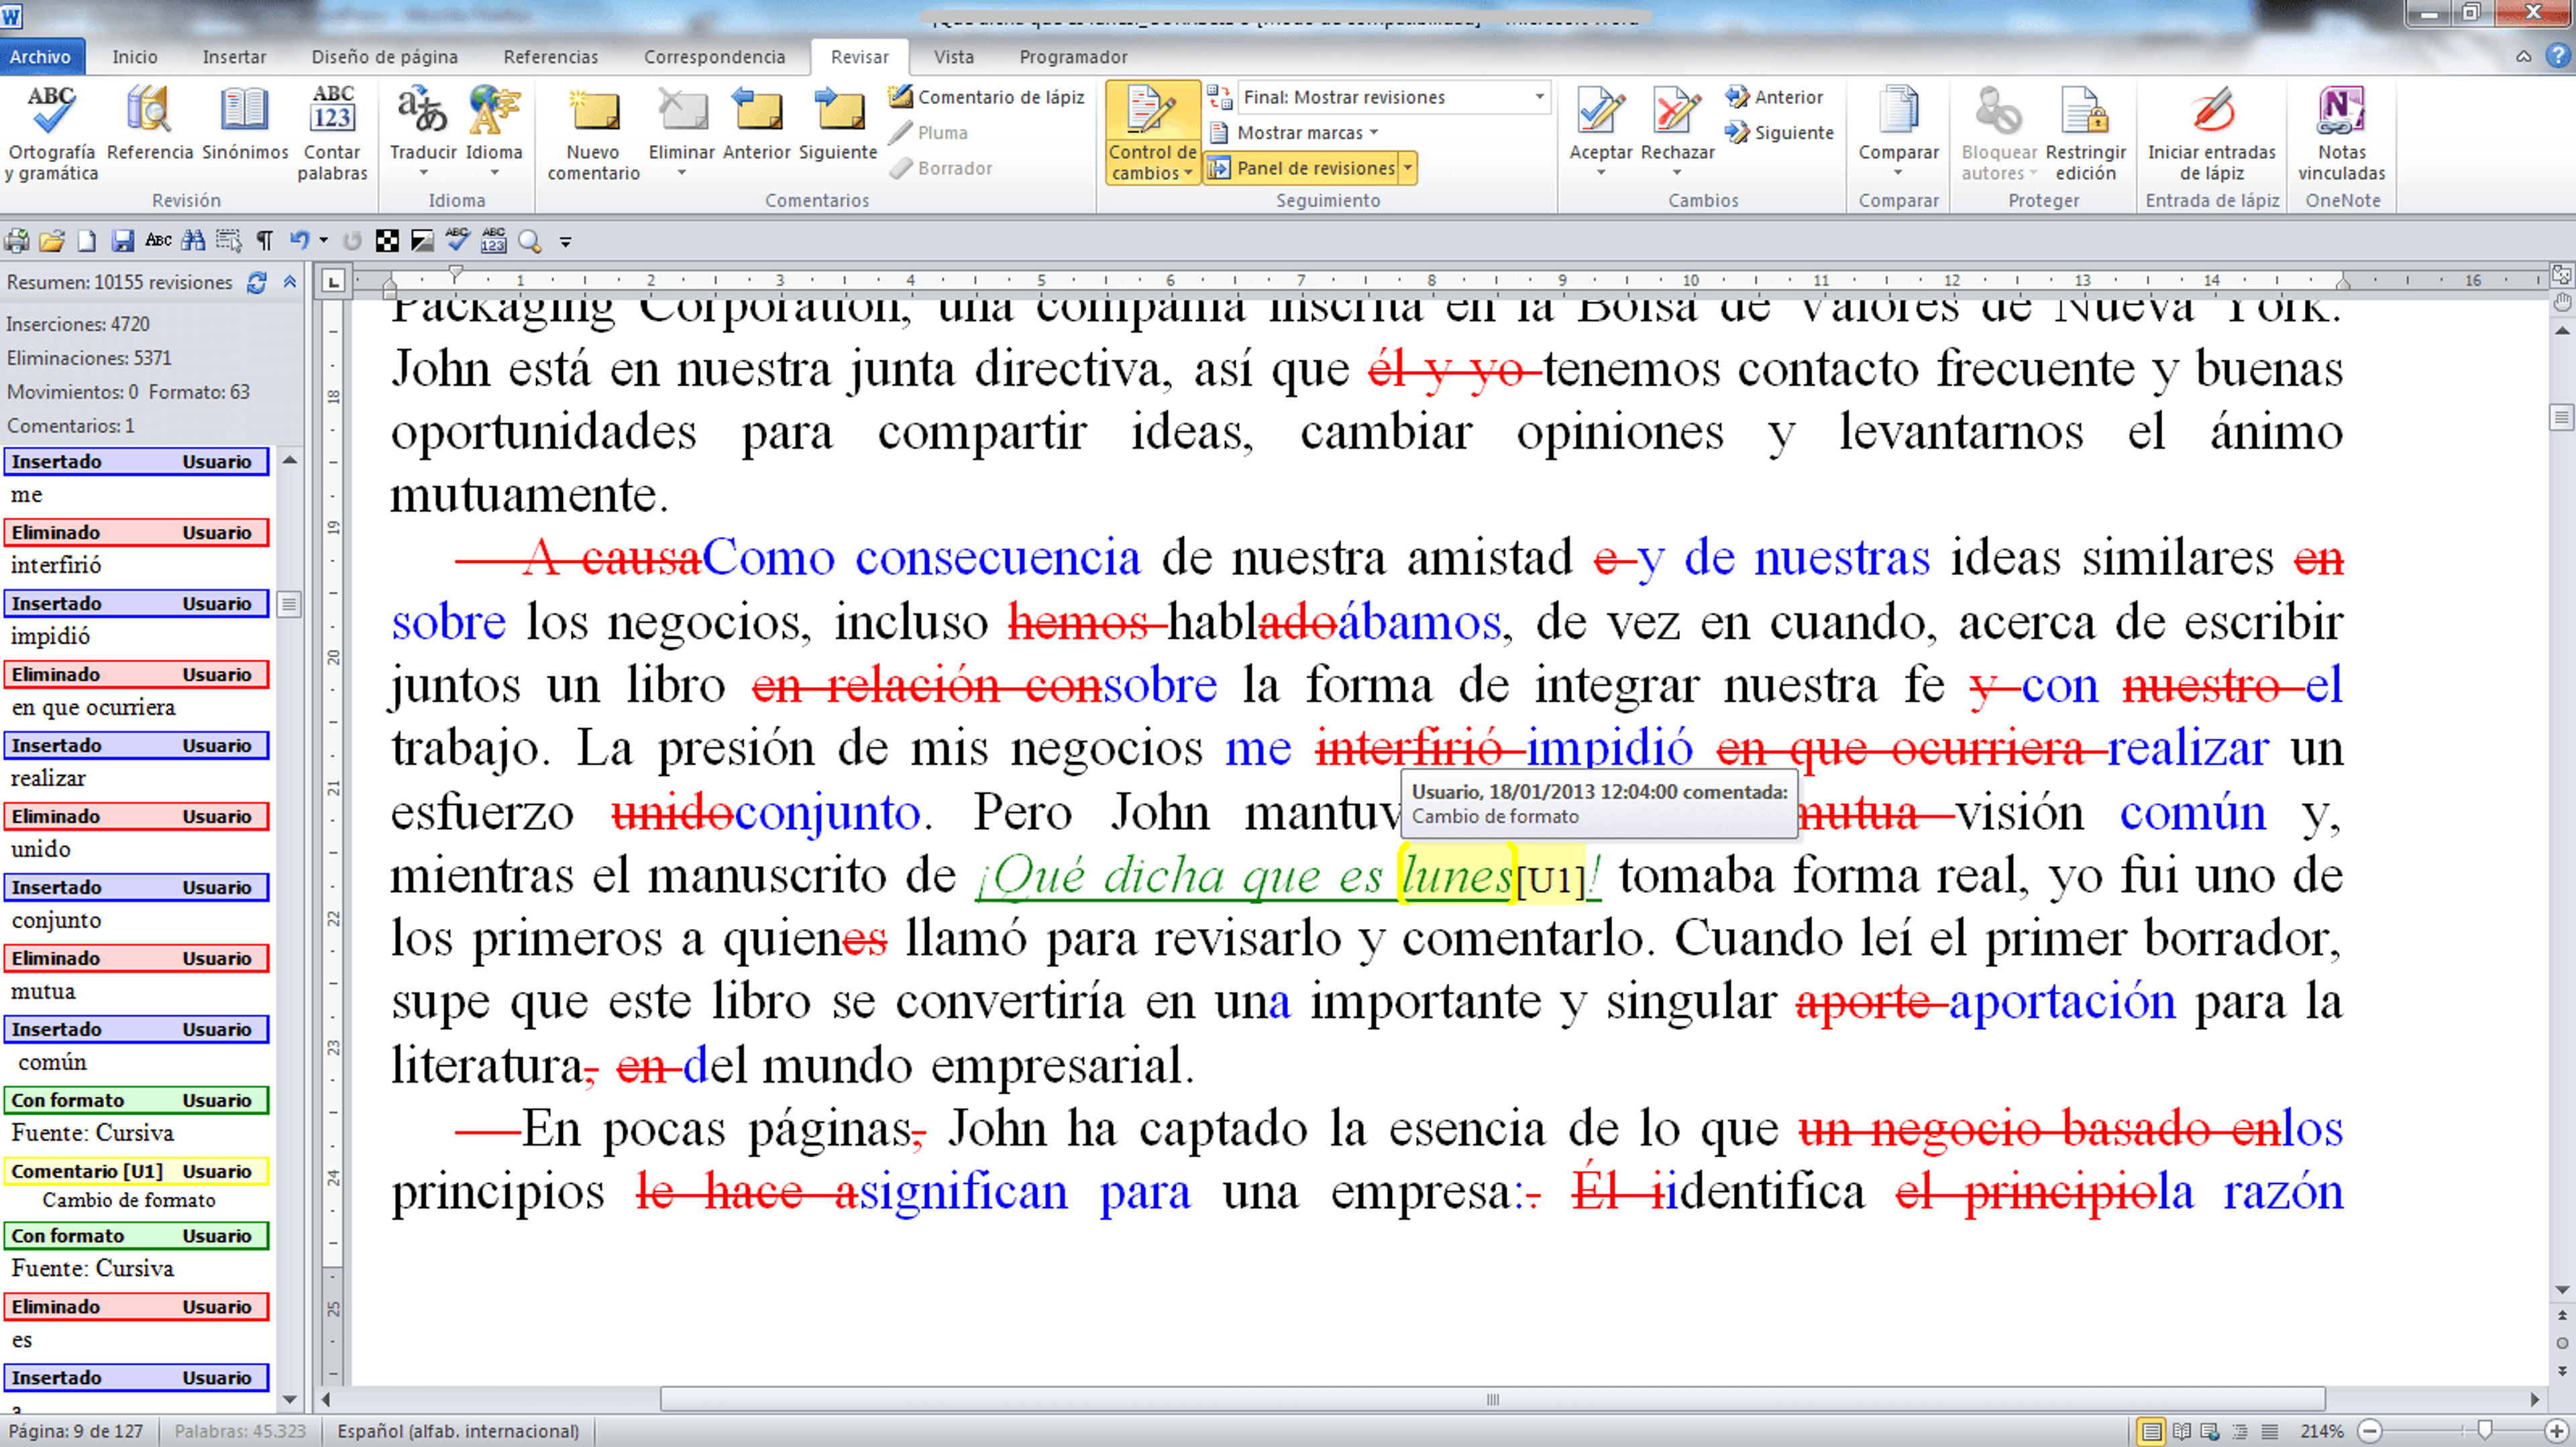Click the zoom slider in status bar
Viewport: 2576px width, 1447px height.
coord(2464,1431)
